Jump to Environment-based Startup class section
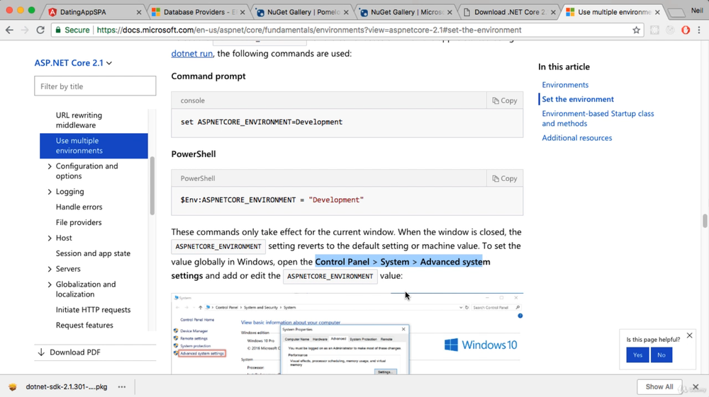 click(598, 119)
